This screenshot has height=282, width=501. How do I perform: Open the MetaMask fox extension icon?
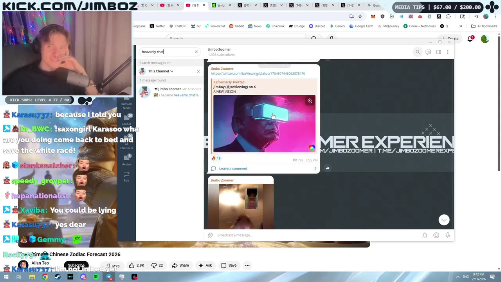373,16
